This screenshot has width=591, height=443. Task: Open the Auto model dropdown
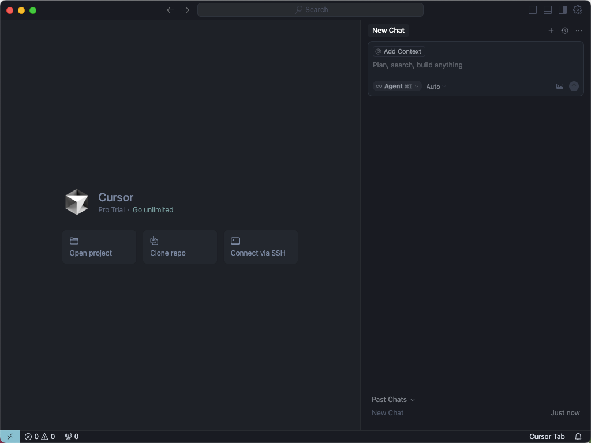[436, 87]
